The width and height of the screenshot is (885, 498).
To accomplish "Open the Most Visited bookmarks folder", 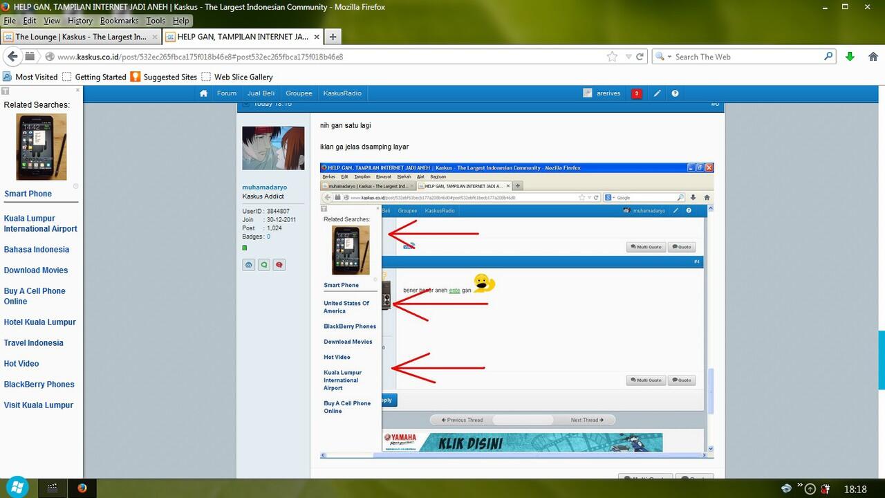I will click(x=30, y=77).
